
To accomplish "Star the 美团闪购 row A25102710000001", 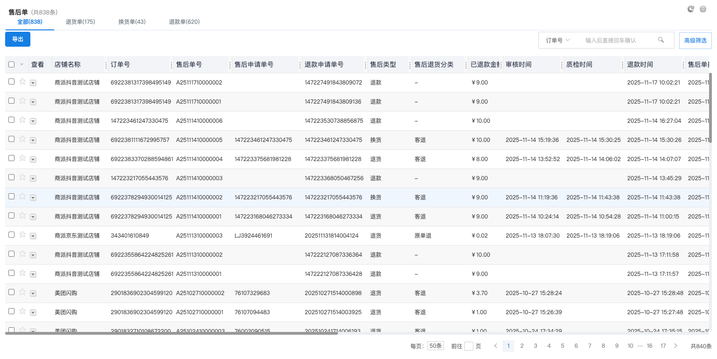I will click(x=22, y=311).
